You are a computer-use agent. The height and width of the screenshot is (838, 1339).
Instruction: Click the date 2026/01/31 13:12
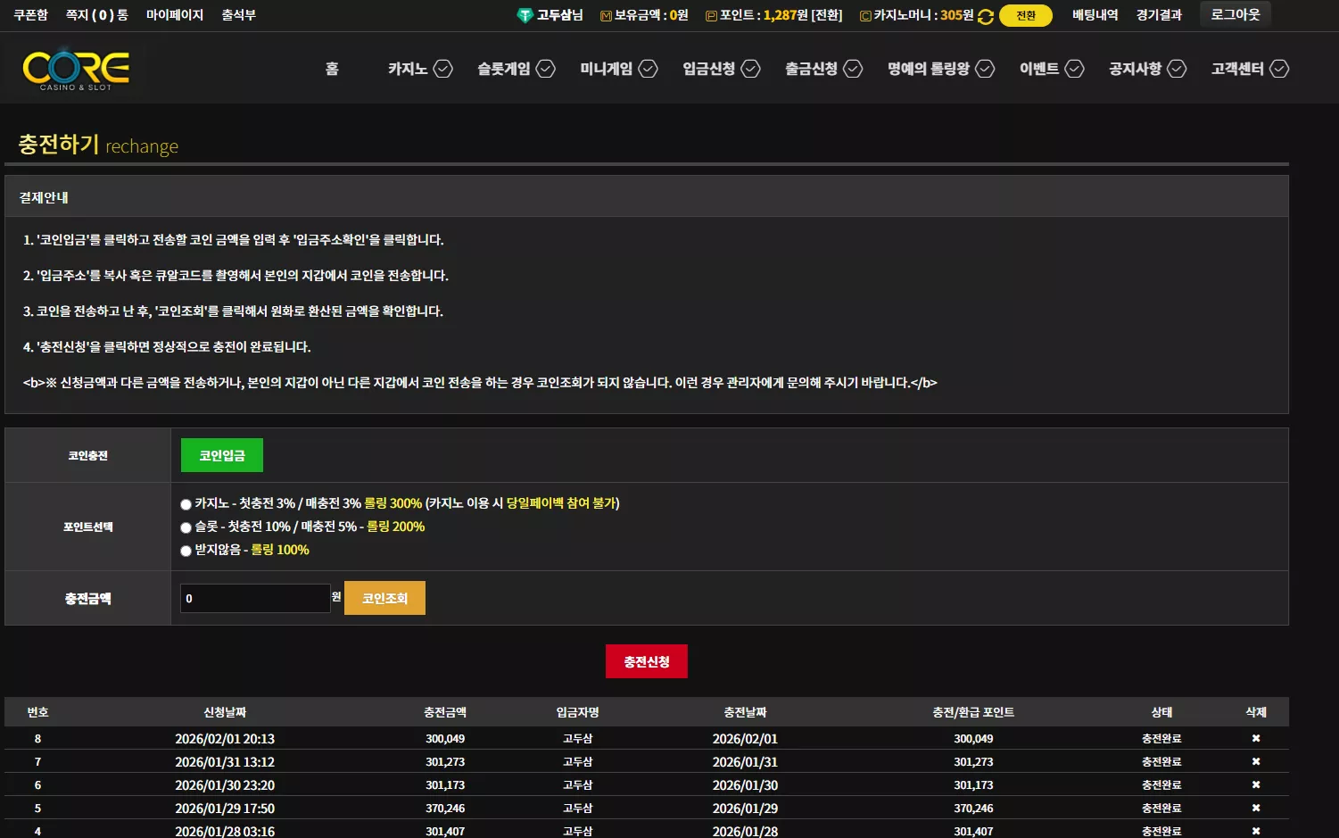click(225, 762)
